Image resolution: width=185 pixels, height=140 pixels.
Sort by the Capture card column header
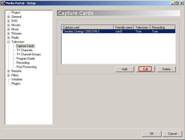(88, 27)
